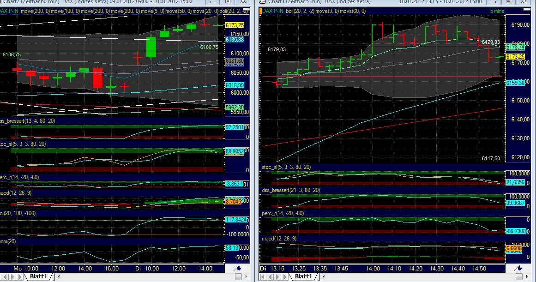
Task: Select the blue ink marker icon in Chart2's status bar
Action: (x=237, y=268)
